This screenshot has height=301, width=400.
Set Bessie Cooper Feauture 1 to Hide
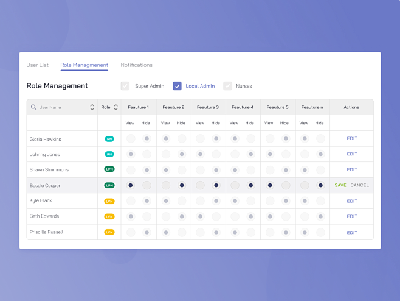tap(147, 185)
